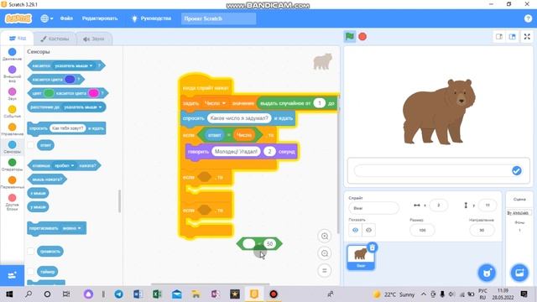Click the project title field

point(218,18)
